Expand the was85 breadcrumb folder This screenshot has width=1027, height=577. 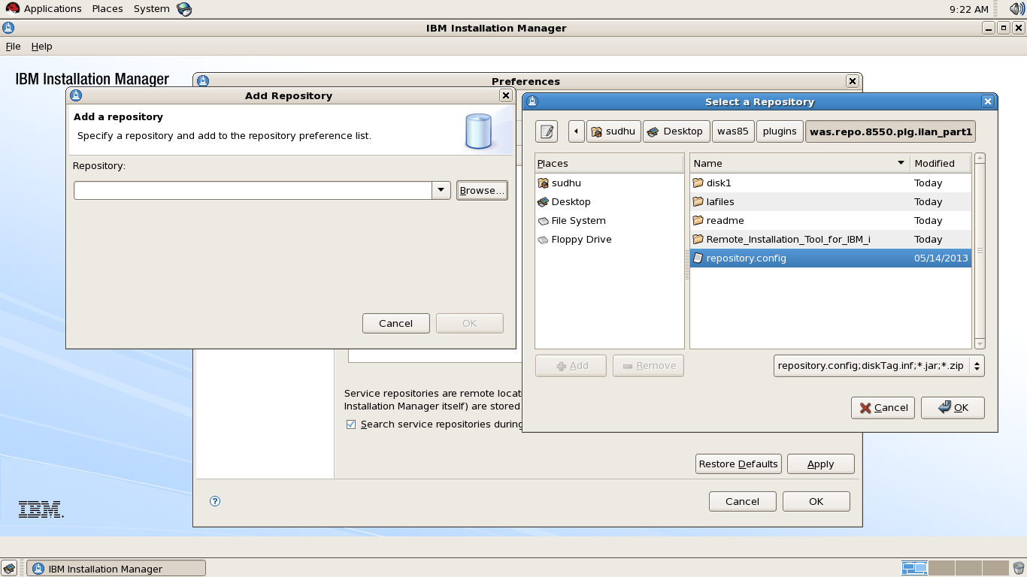[x=733, y=131]
